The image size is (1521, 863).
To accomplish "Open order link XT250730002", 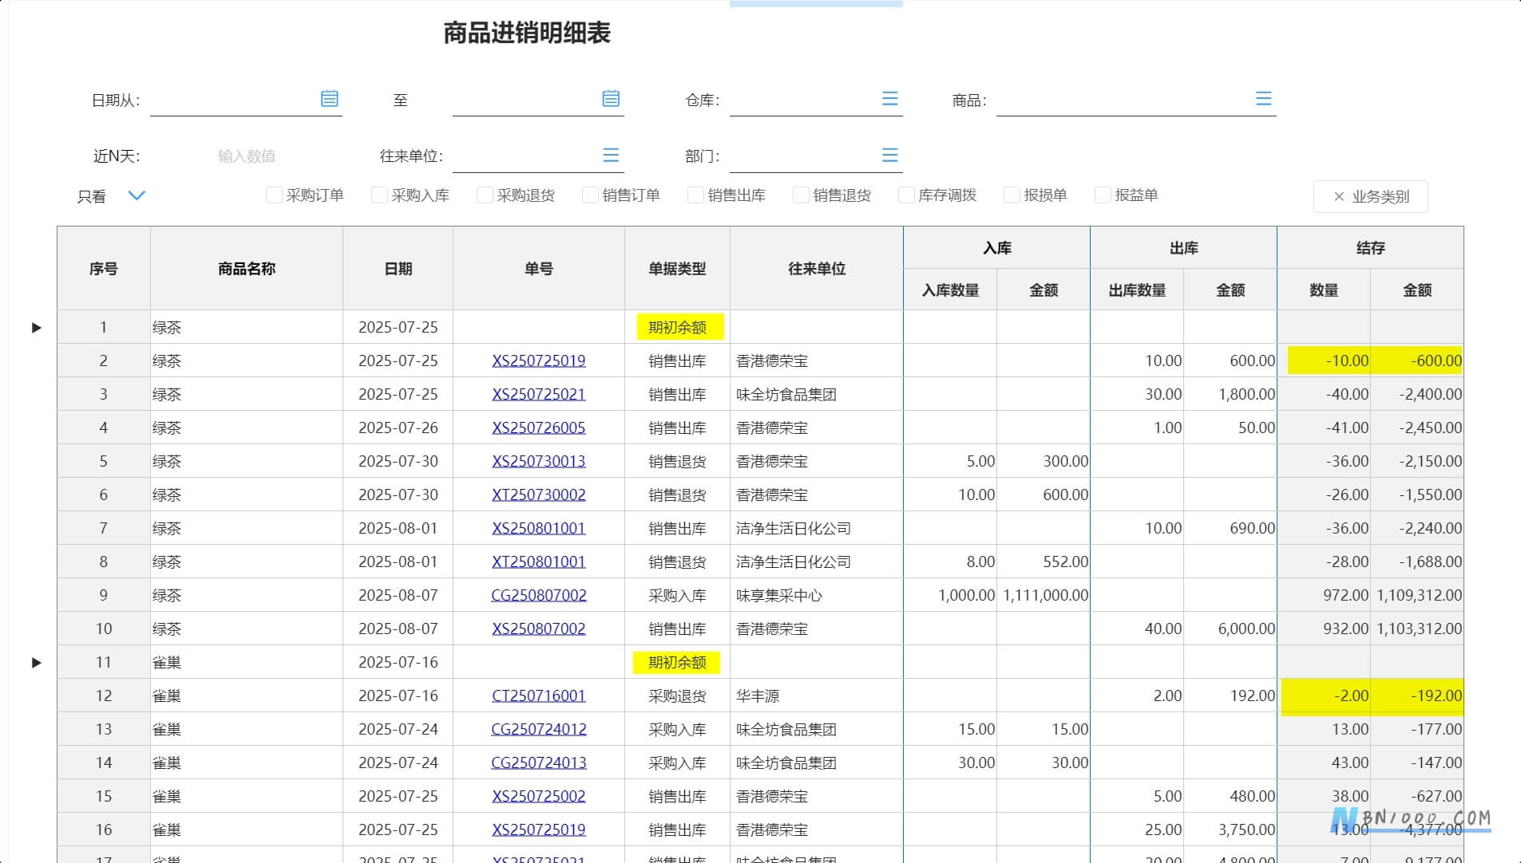I will (539, 495).
